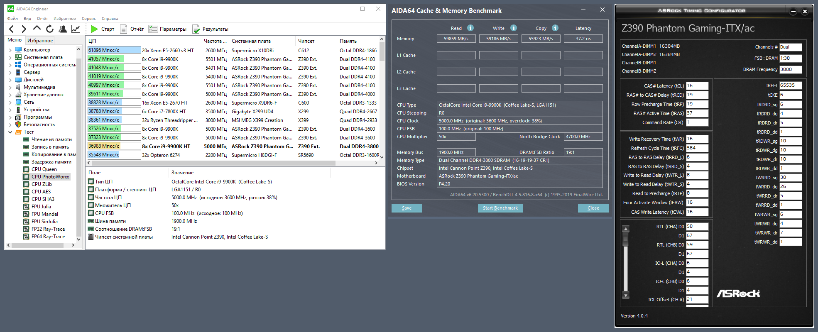Image resolution: width=818 pixels, height=332 pixels.
Task: Switch to the Избранное sidebar tab
Action: click(x=40, y=41)
